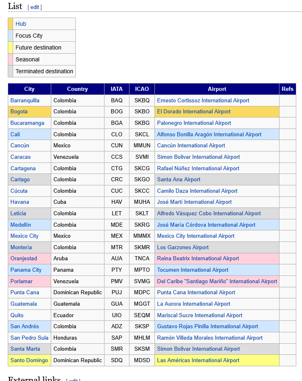302x381 pixels.
Task: Go to the Havana city link
Action: (x=20, y=202)
